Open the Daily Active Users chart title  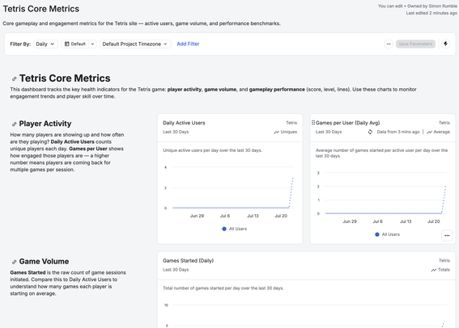[x=184, y=123]
